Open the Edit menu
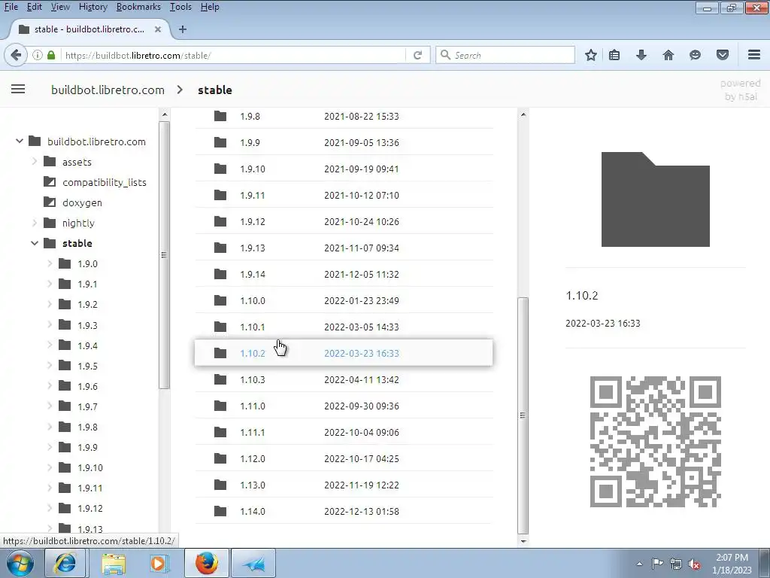Image resolution: width=770 pixels, height=578 pixels. click(34, 7)
